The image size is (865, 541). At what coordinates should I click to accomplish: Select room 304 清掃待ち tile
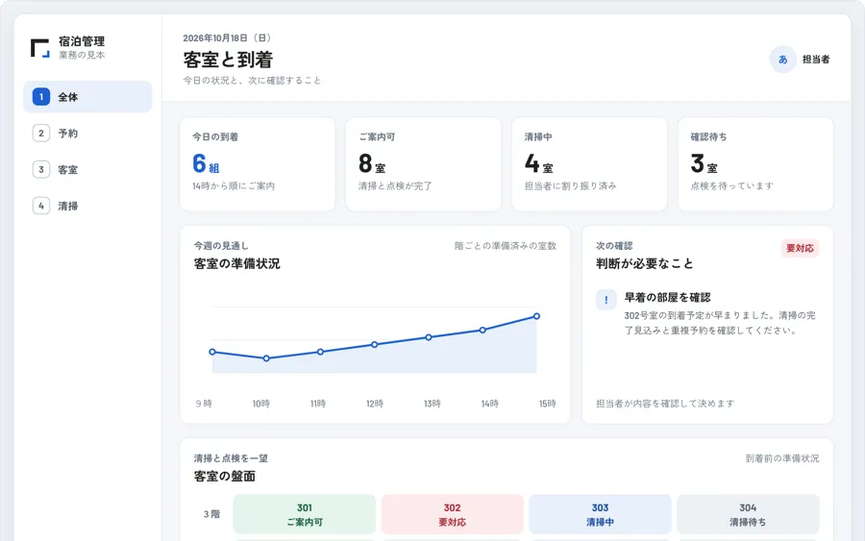tap(748, 514)
